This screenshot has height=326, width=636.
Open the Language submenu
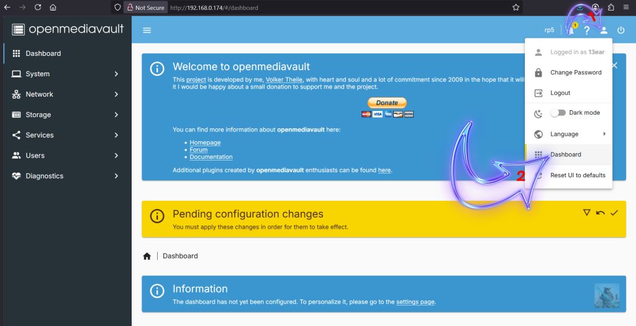pos(568,134)
